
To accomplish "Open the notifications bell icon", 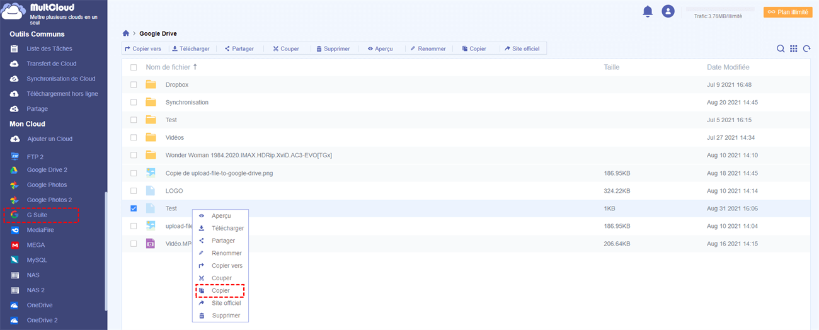I will click(648, 11).
